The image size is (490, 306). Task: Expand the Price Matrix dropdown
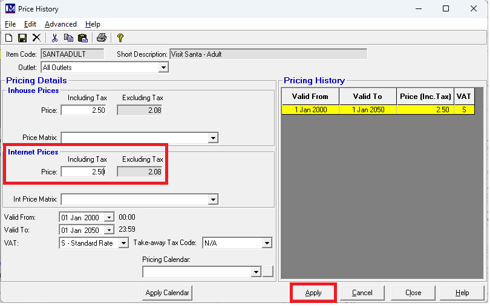pyautogui.click(x=213, y=138)
